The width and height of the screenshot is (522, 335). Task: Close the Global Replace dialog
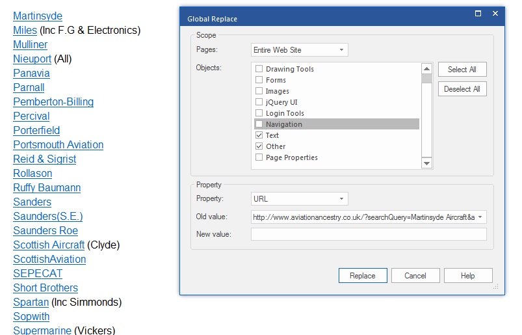click(x=495, y=14)
